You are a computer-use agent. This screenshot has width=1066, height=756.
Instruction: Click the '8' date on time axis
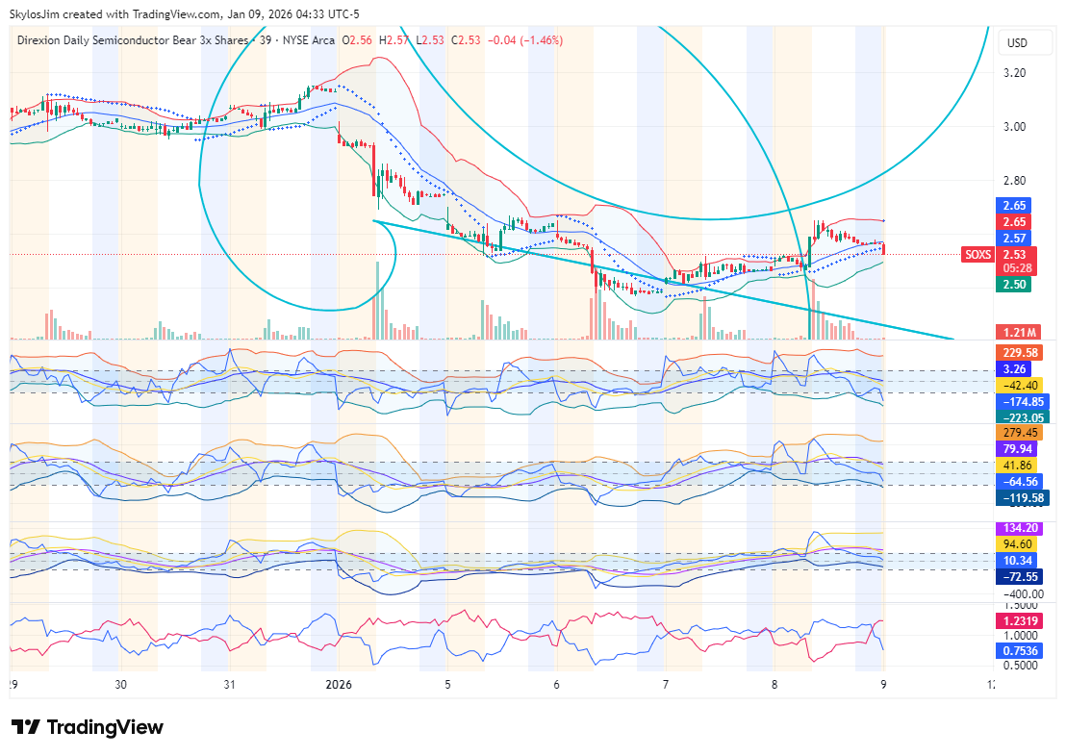[774, 685]
